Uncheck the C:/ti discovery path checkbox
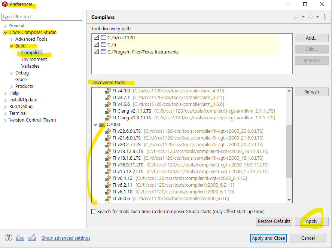The image size is (332, 248). (96, 45)
